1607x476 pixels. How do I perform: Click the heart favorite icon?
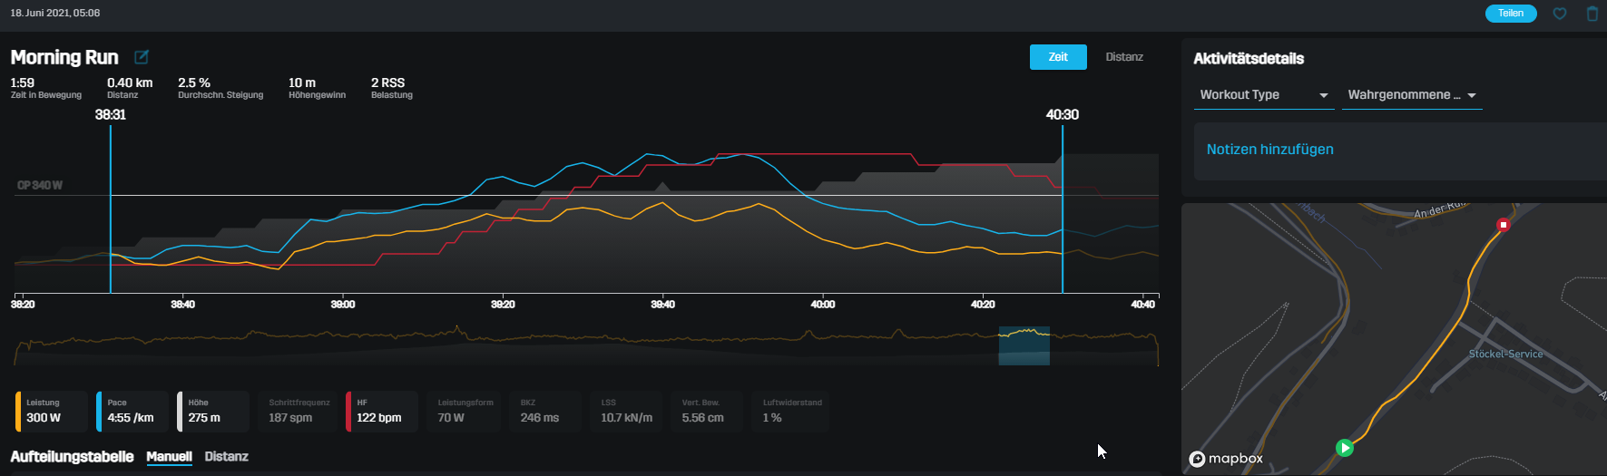pyautogui.click(x=1560, y=14)
